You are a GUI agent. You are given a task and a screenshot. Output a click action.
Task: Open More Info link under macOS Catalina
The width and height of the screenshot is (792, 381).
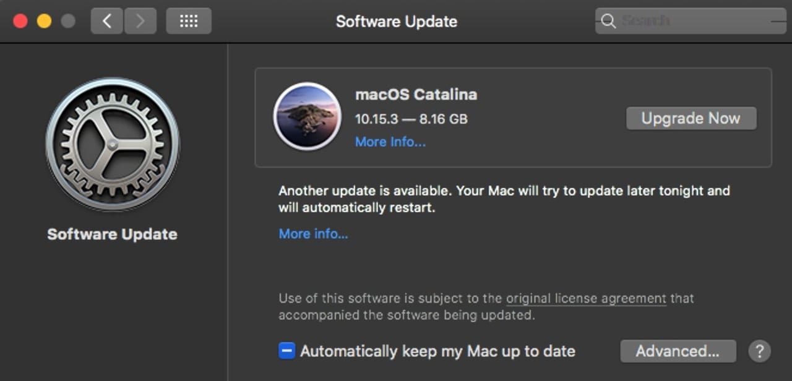tap(390, 142)
